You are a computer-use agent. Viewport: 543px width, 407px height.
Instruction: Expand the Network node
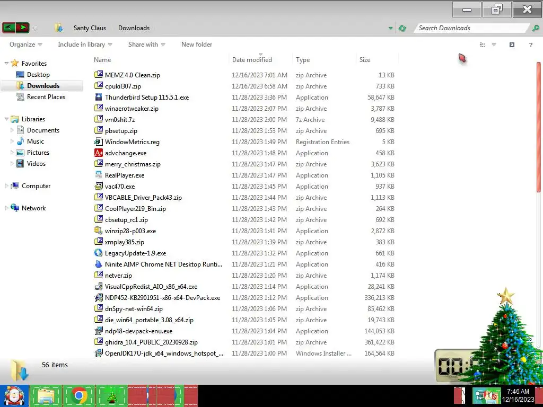[x=6, y=208]
